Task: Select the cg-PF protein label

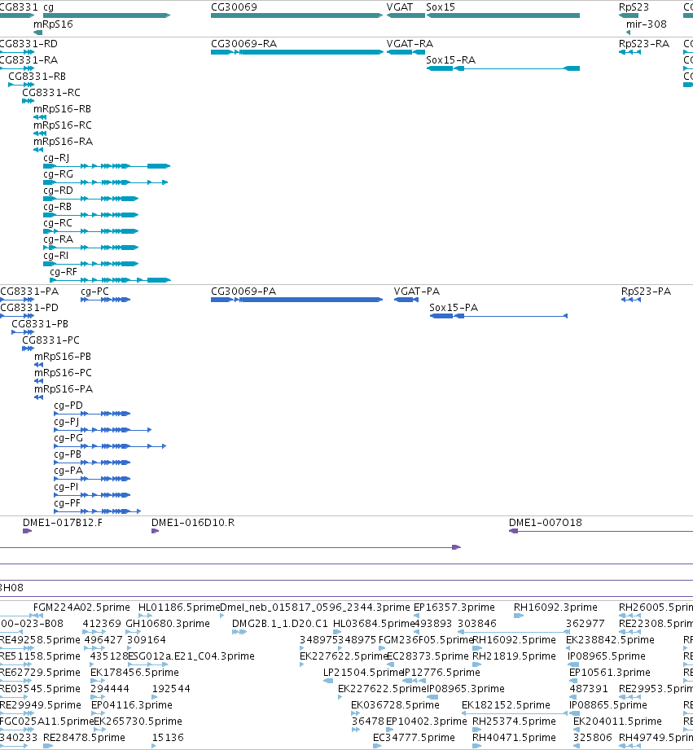Action: [67, 502]
